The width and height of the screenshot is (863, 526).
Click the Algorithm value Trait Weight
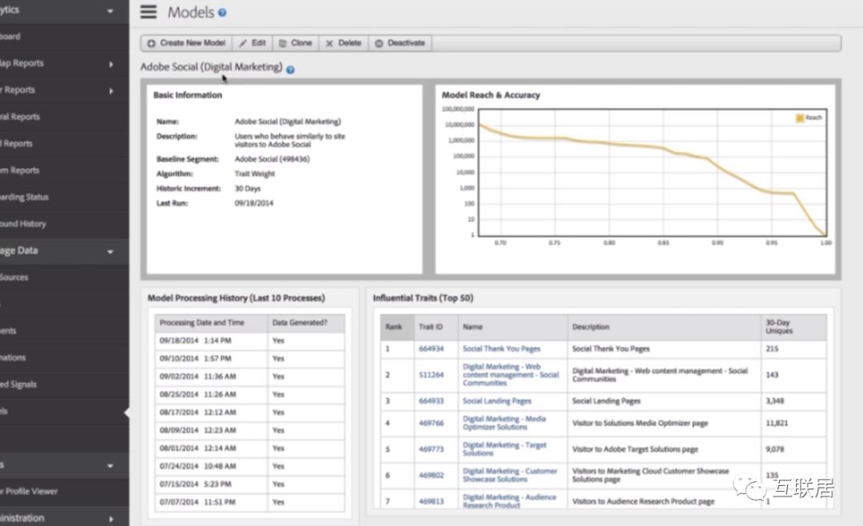pos(254,173)
